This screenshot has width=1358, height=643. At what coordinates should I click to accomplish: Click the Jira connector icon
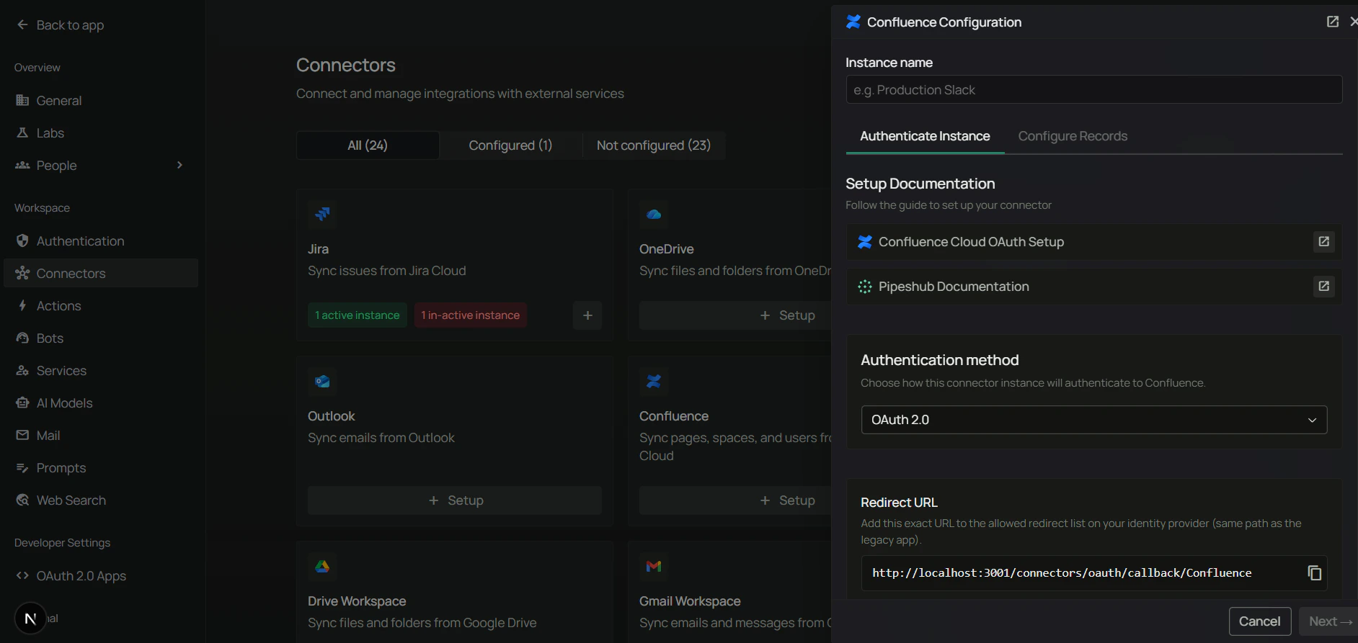(x=322, y=214)
